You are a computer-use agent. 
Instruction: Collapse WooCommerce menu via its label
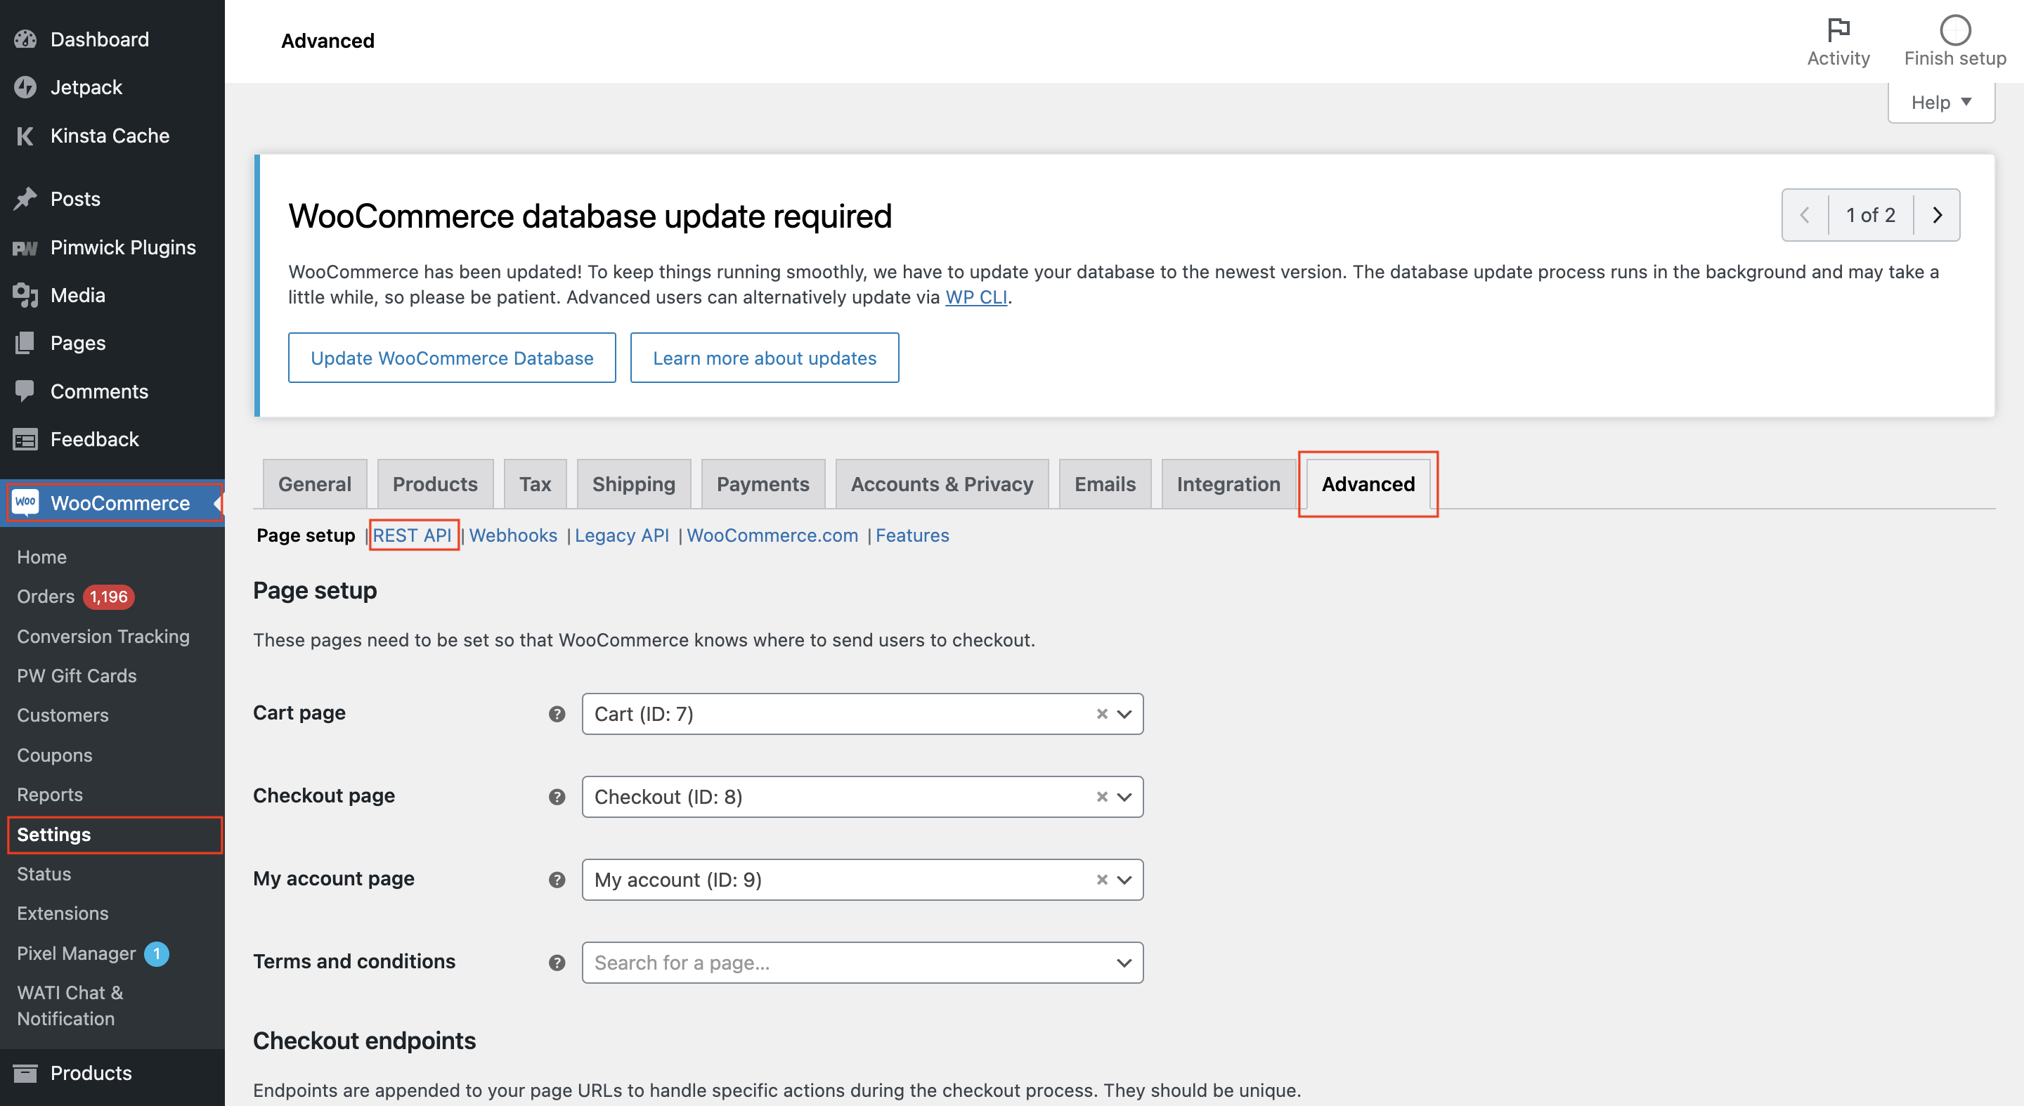click(x=120, y=504)
